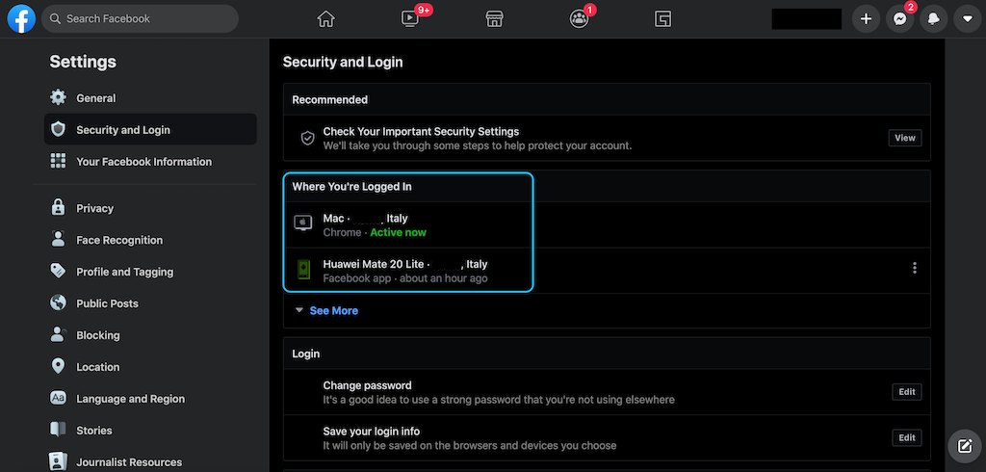Select Save your login info text

pos(371,432)
